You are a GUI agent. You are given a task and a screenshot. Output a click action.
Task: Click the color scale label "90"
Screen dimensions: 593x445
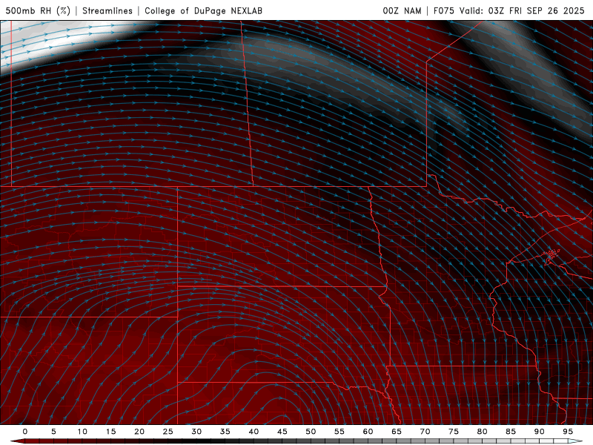point(539,432)
